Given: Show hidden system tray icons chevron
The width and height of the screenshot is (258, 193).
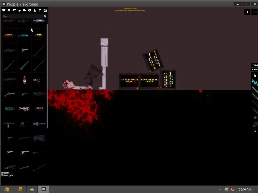Looking at the screenshot, I should [x=220, y=189].
